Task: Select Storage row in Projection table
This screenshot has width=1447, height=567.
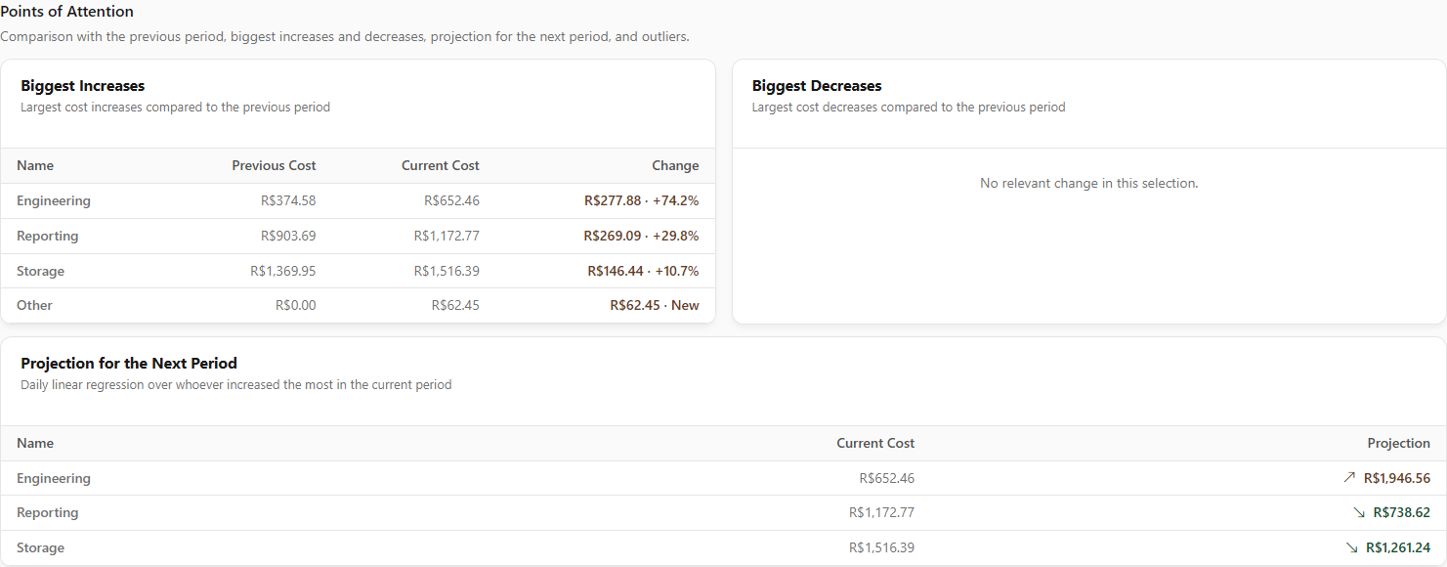Action: 723,547
